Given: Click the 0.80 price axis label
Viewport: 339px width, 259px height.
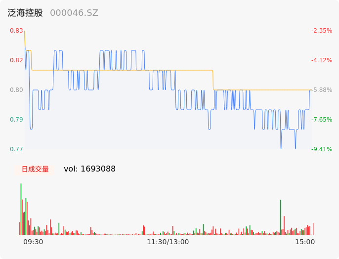Looking at the screenshot, I should click(16, 90).
